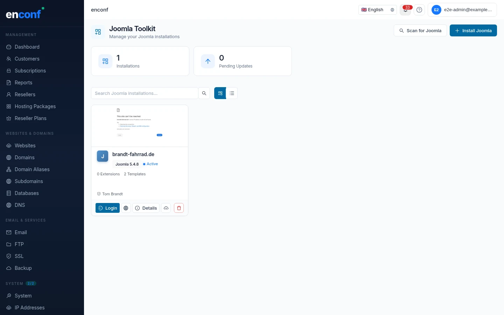Click the Pending Updates stat card
The image size is (504, 315).
243,61
